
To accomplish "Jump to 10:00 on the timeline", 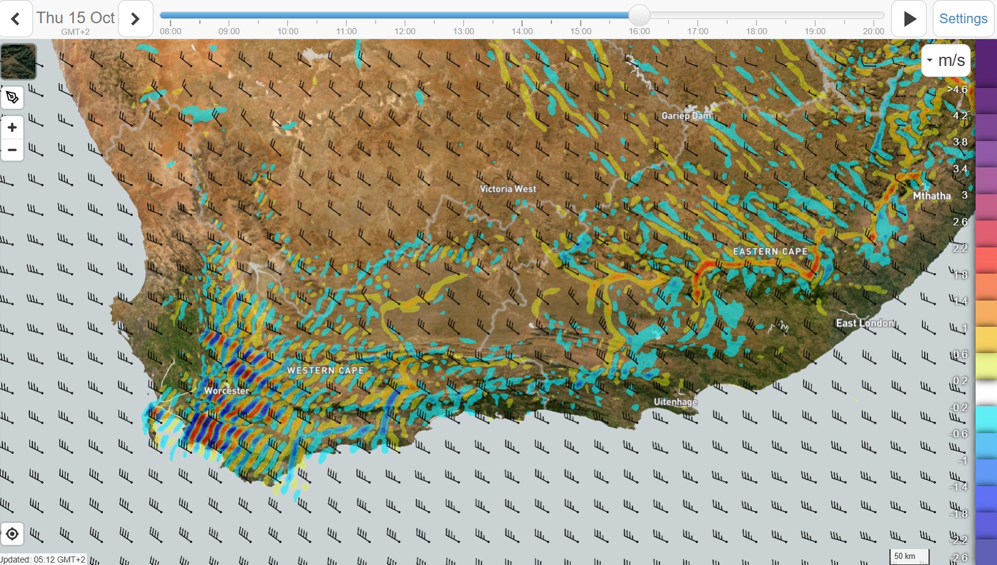I will pyautogui.click(x=288, y=31).
